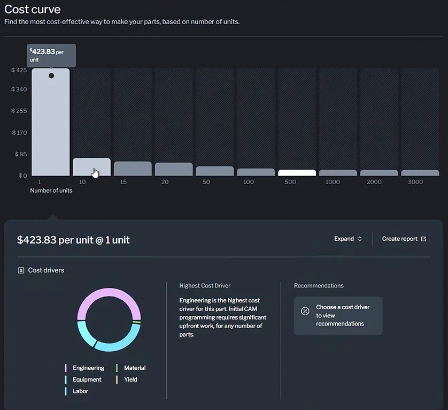Click the Equipment legend swatch
Image resolution: width=448 pixels, height=410 pixels.
pyautogui.click(x=66, y=379)
